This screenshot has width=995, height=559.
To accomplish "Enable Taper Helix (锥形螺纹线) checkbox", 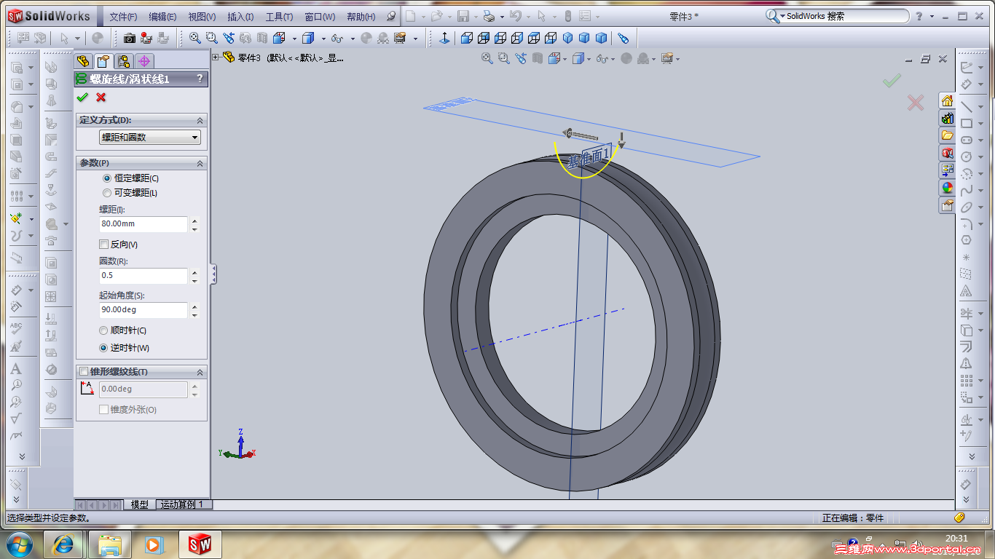I will point(84,372).
